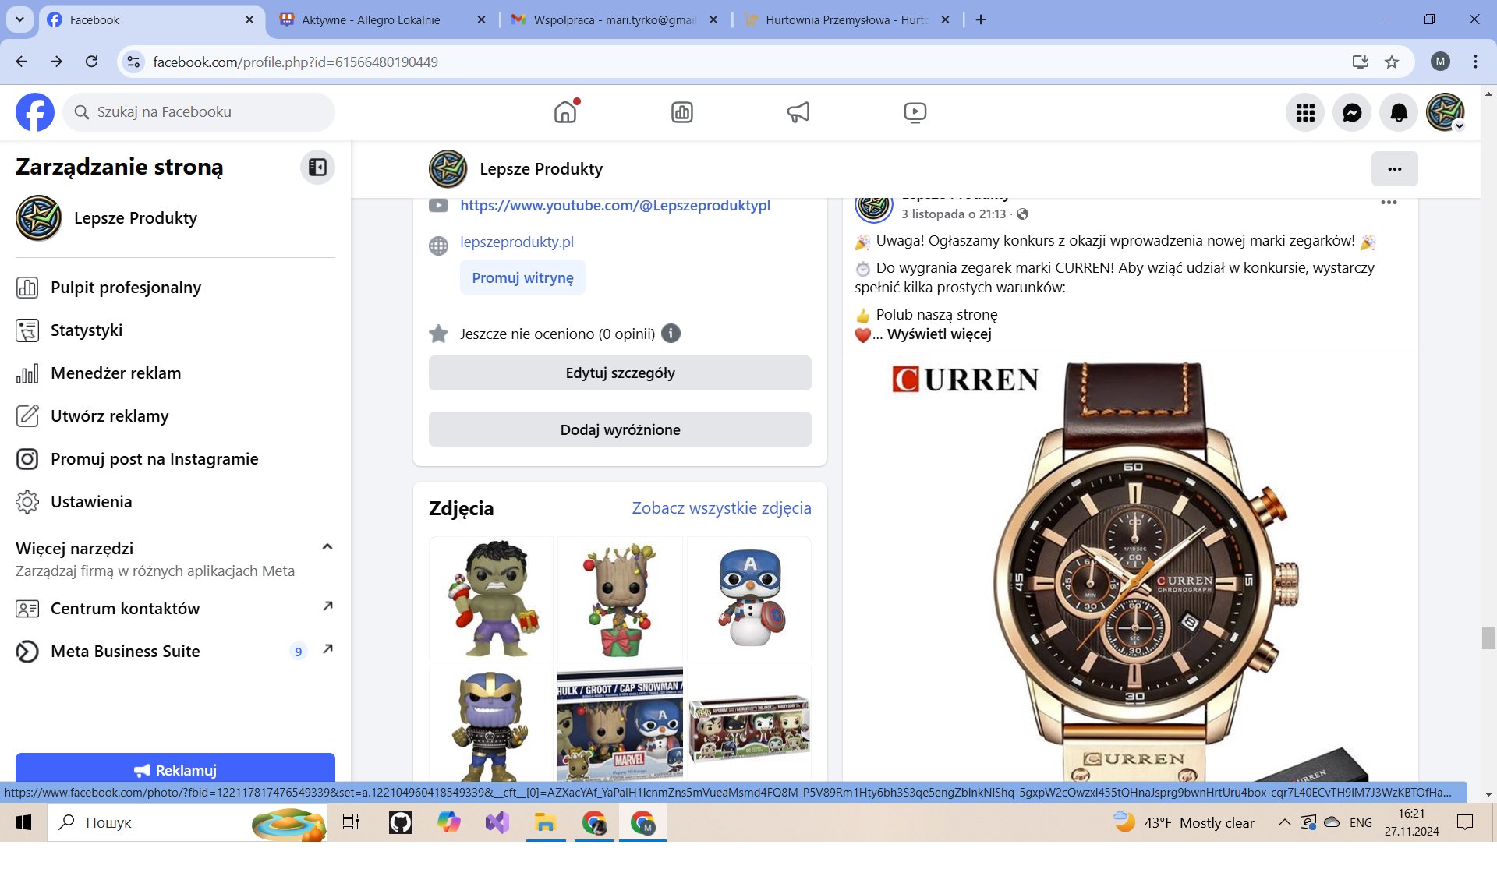Open the post three-dot options menu
The height and width of the screenshot is (894, 1497).
pyautogui.click(x=1389, y=203)
